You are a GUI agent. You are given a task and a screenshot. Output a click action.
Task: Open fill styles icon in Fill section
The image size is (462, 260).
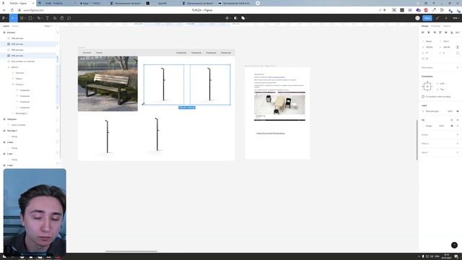[452, 120]
